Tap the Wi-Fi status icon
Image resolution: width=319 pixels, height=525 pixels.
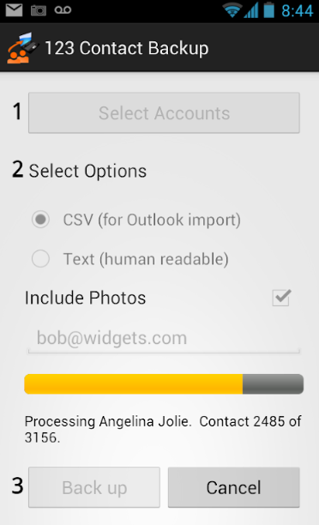pyautogui.click(x=232, y=10)
